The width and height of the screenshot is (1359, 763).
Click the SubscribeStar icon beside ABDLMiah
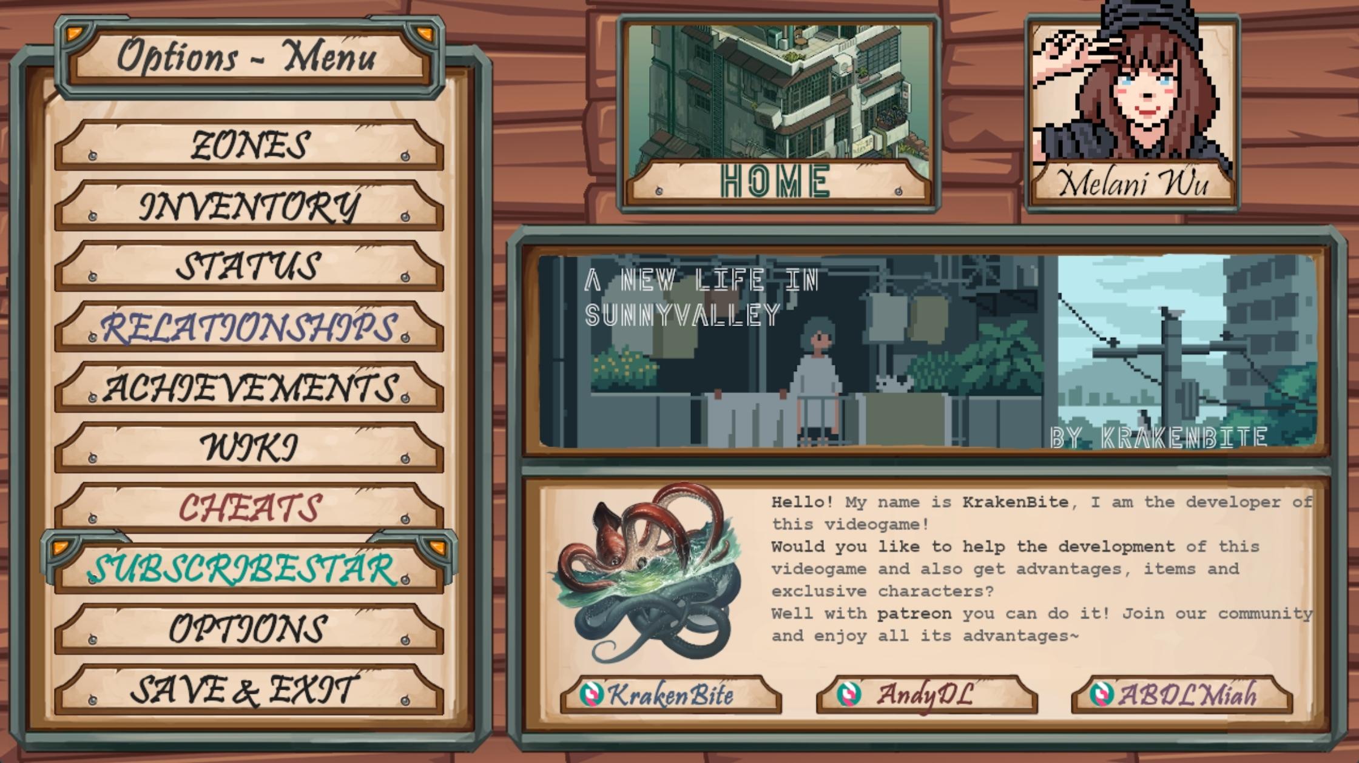1102,694
